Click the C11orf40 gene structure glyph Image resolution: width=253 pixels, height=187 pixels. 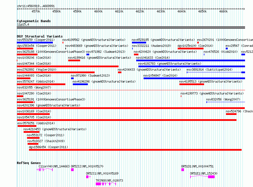pos(45,170)
